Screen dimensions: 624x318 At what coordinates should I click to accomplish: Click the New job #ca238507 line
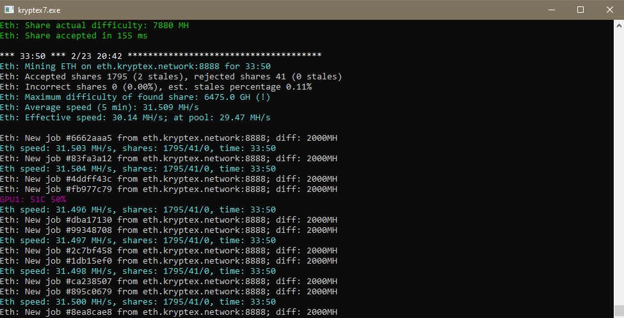(x=168, y=281)
